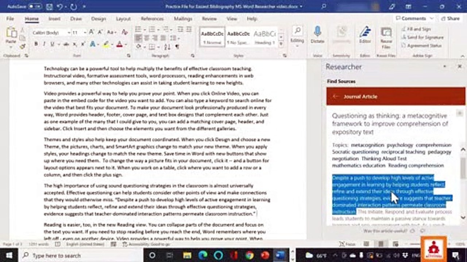Click the Search magnifier in title bar
The height and width of the screenshot is (262, 467).
(324, 6)
